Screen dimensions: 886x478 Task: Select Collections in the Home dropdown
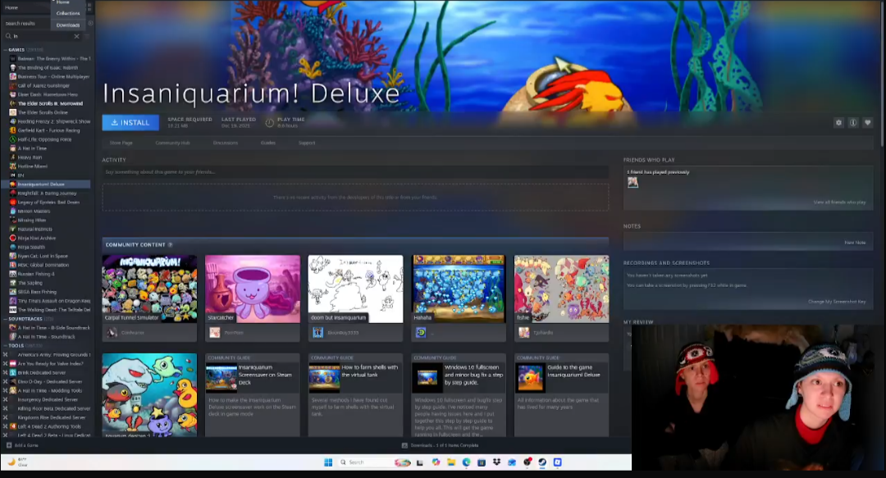tap(68, 13)
